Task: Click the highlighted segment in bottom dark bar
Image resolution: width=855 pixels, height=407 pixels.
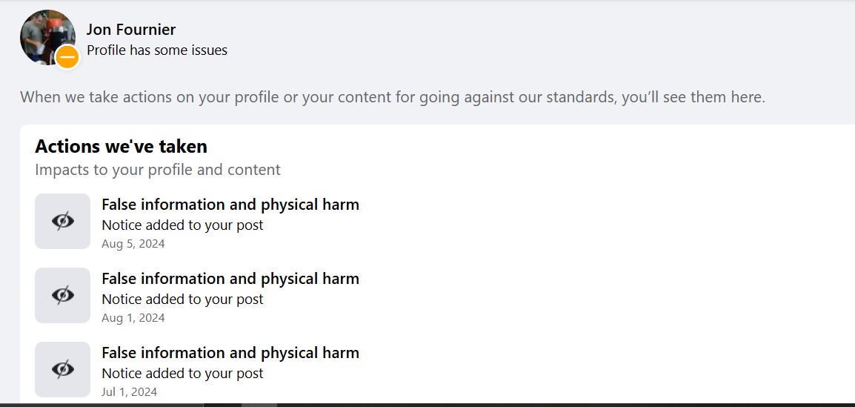Action: click(x=259, y=405)
